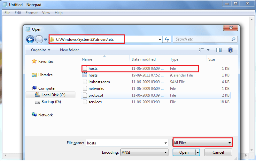Click the services file icon
256x161 pixels.
[85, 102]
